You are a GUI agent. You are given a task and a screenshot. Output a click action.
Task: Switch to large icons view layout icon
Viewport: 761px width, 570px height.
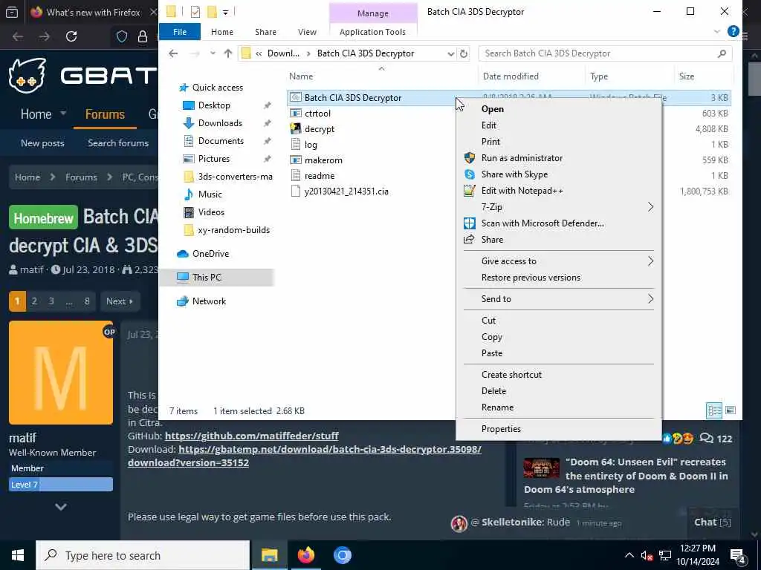pos(731,410)
